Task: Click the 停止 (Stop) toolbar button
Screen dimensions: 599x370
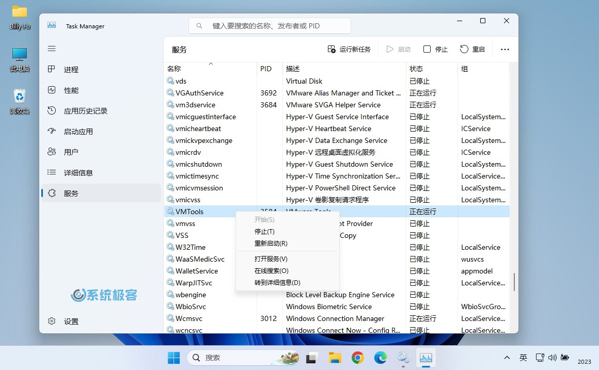Action: [435, 49]
